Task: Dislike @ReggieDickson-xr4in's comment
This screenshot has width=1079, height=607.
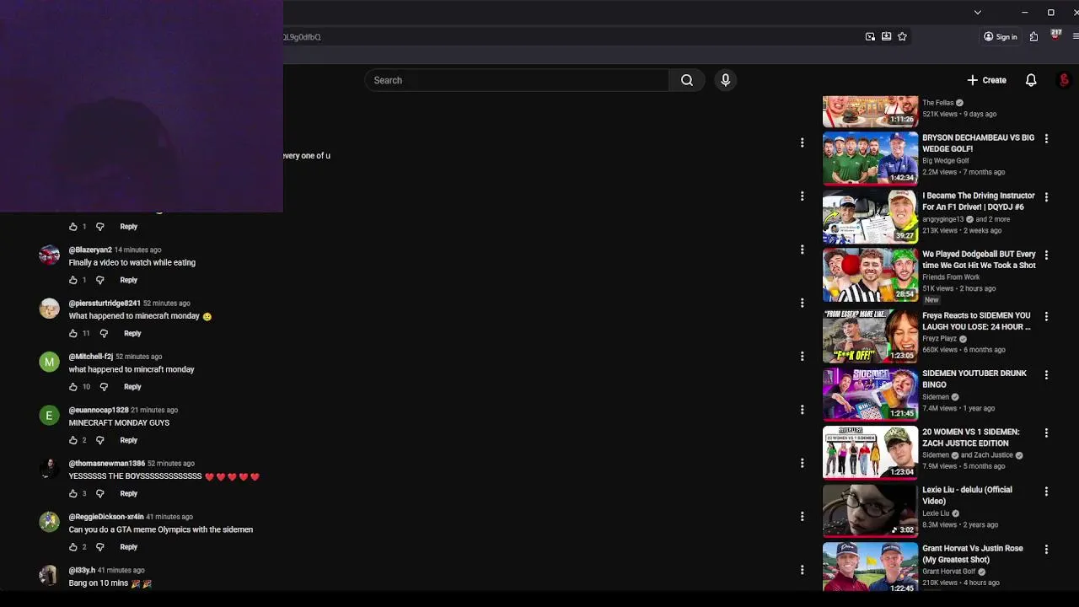Action: 99,547
